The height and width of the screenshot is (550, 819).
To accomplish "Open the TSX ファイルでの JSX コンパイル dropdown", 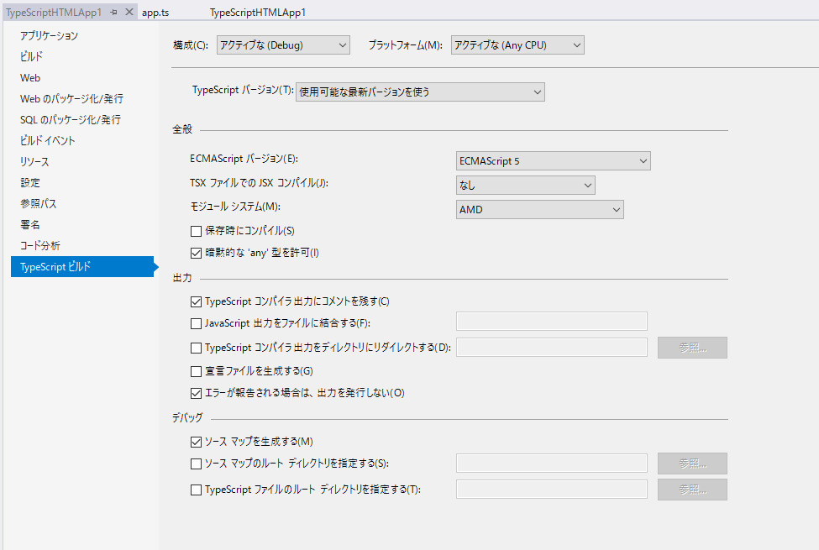I will (x=525, y=185).
